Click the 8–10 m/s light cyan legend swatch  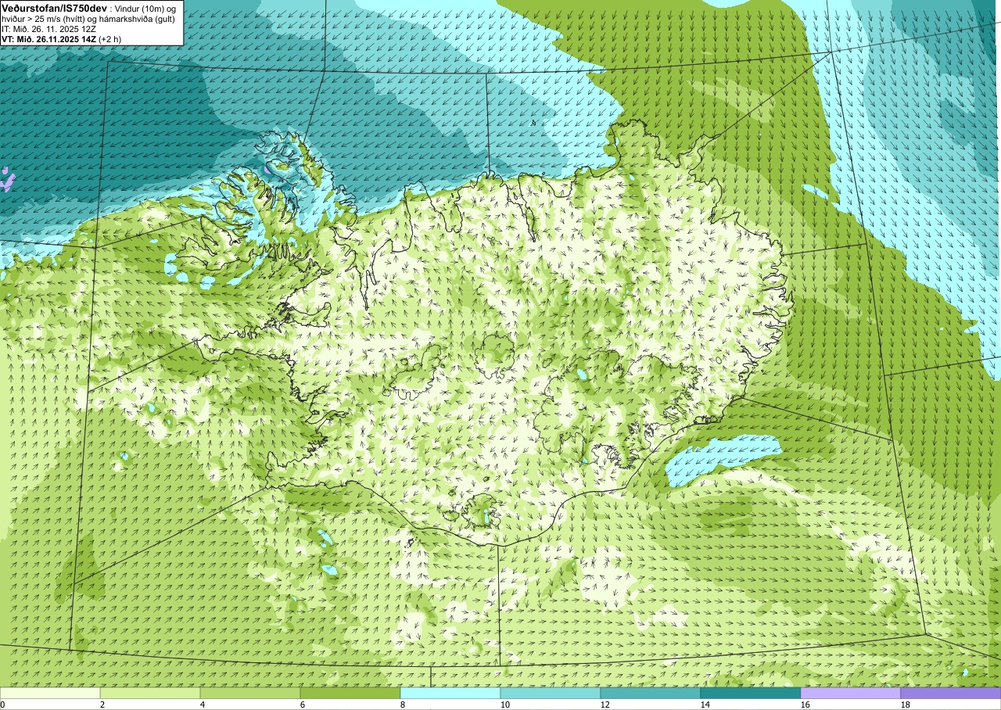click(x=450, y=693)
